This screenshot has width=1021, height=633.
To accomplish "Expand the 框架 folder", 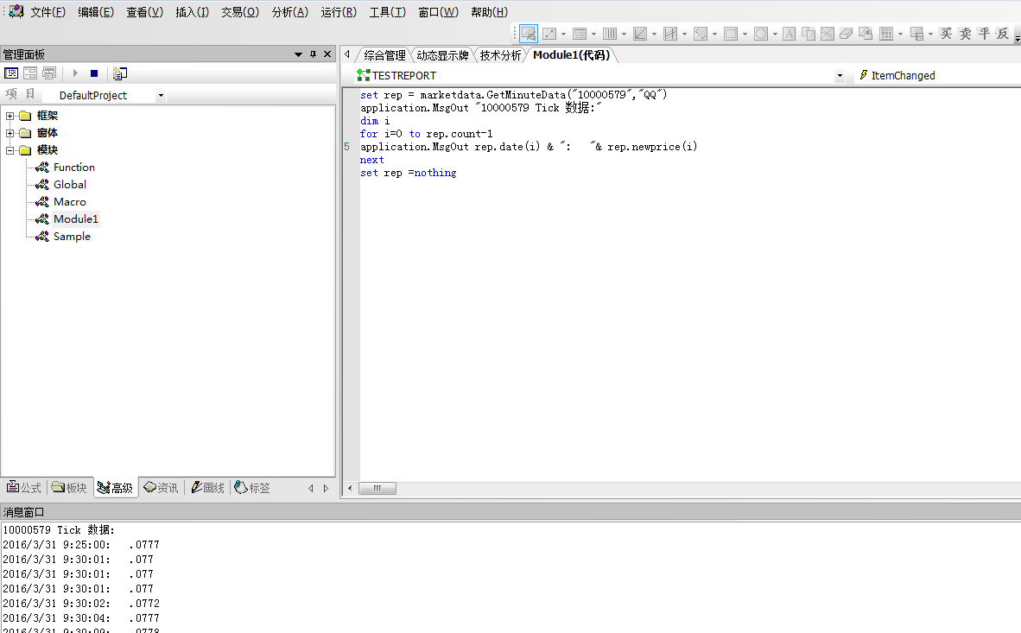I will coord(10,116).
